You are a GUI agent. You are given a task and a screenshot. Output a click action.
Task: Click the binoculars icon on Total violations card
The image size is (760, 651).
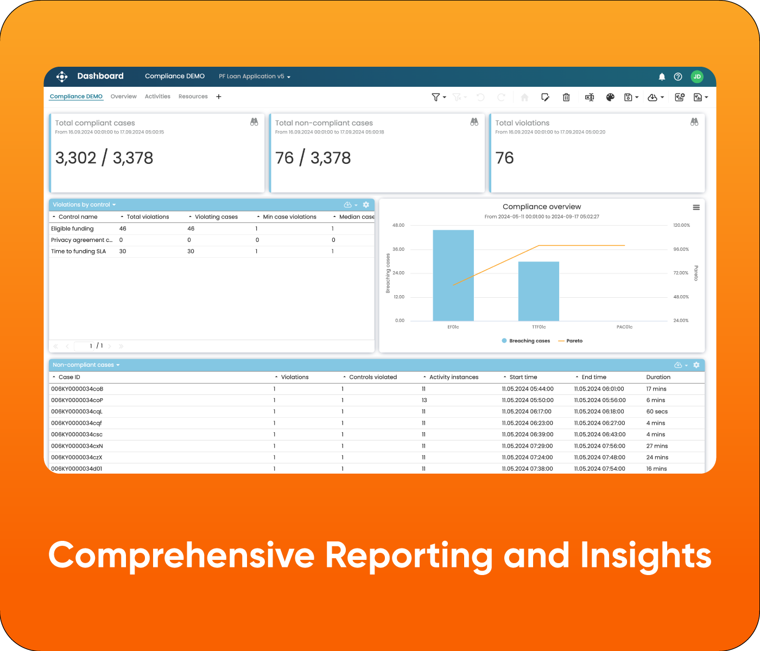(694, 122)
